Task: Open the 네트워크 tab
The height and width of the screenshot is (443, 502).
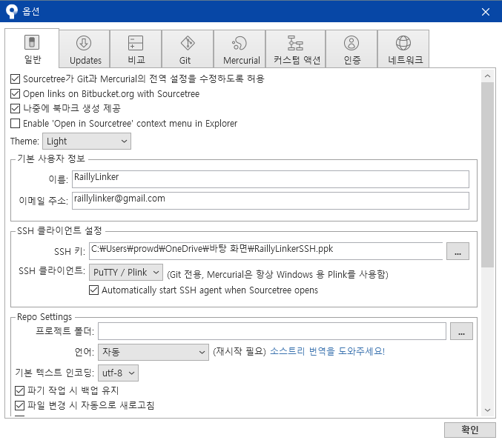Action: [403, 49]
